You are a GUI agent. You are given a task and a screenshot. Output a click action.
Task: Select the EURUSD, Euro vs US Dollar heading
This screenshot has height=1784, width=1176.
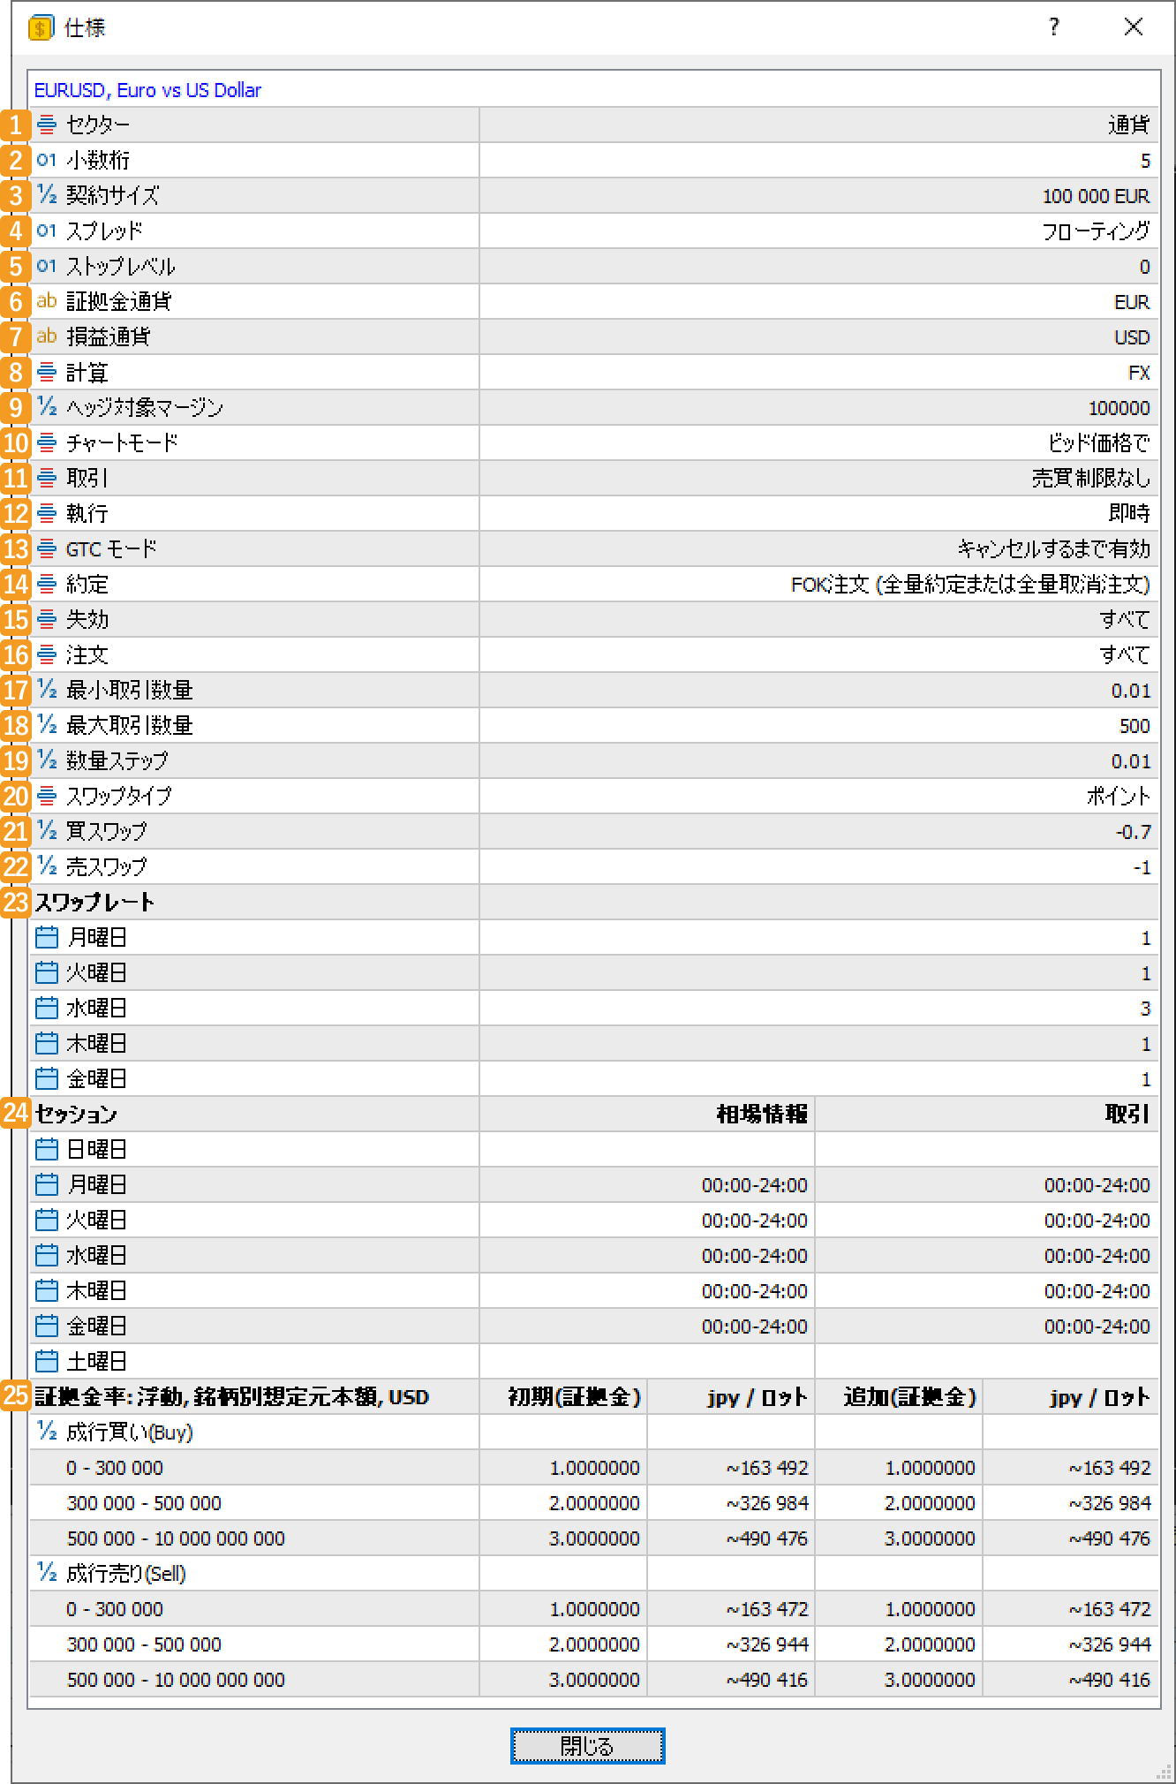coord(147,90)
